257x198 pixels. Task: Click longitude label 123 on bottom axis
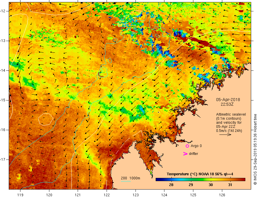[x=136, y=195]
